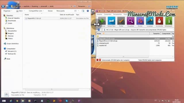Toggle the Explorer preview pane icon
184x103 pixels.
[x=83, y=11]
